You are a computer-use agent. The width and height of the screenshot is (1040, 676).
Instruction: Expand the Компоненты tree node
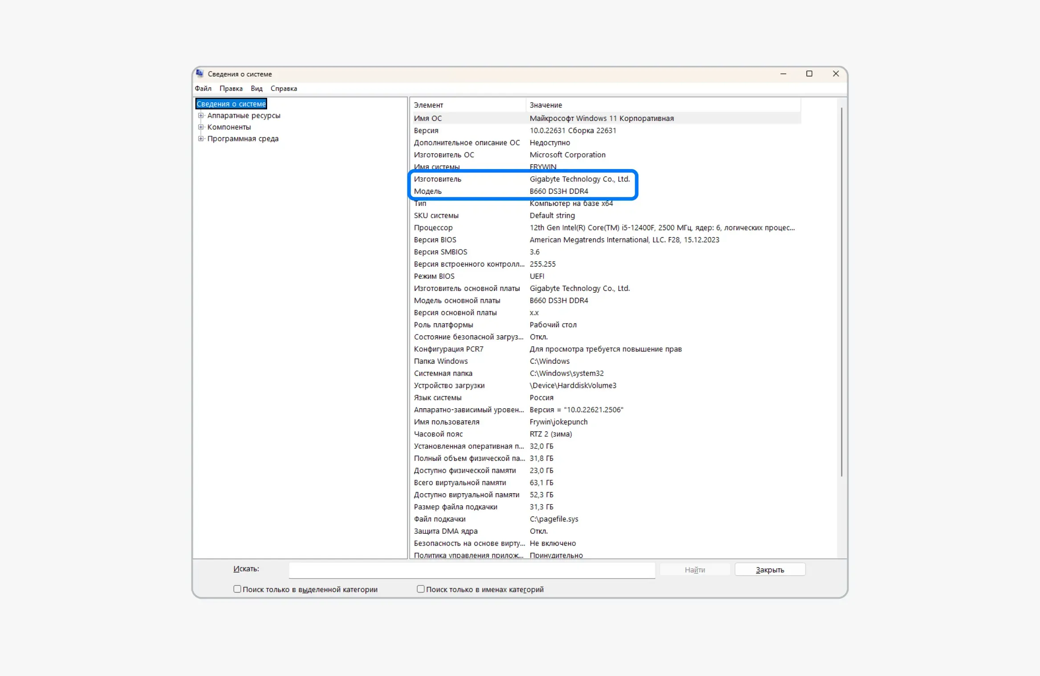(201, 127)
